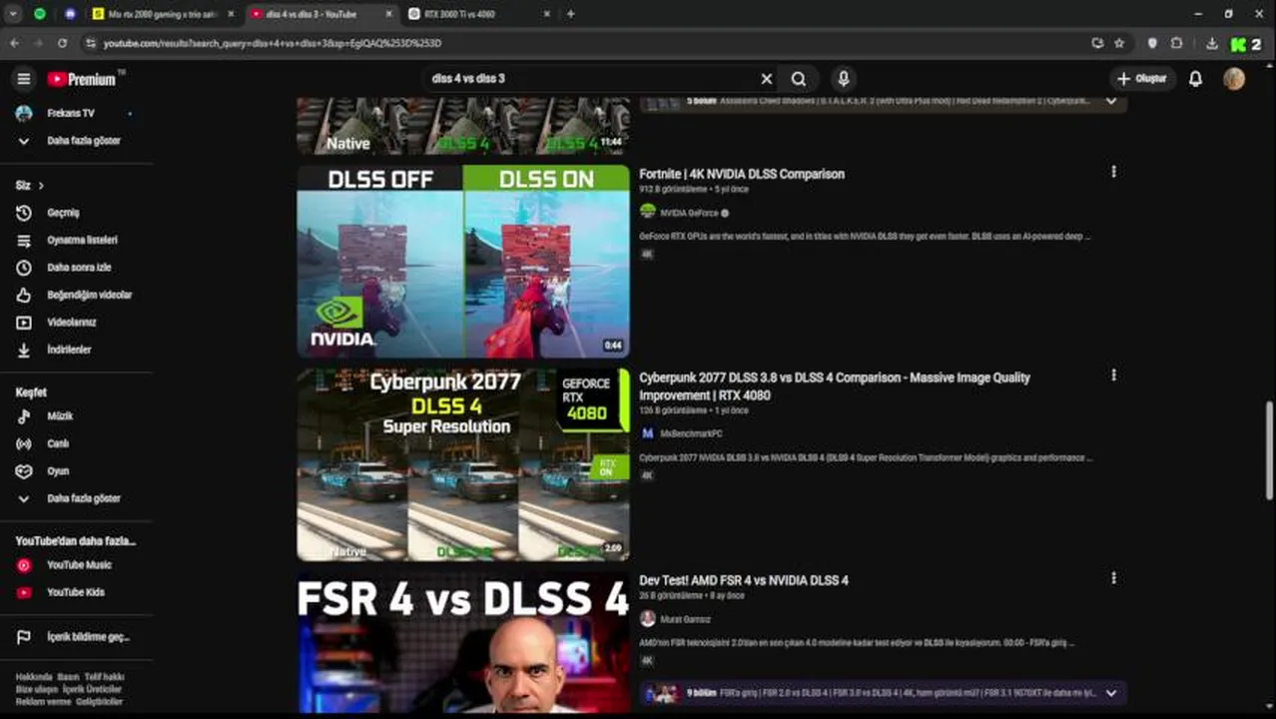Open title Dev Test! AMD FSR 4 vs NVIDIA DLSS 4
Image resolution: width=1276 pixels, height=719 pixels.
744,580
